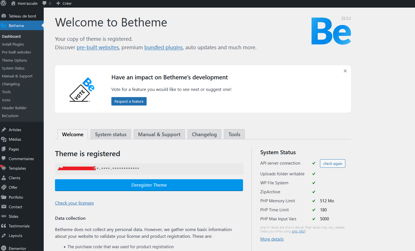This screenshot has height=251, width=415.
Task: Click the Uploads folder writable green checkmark
Action: (314, 174)
